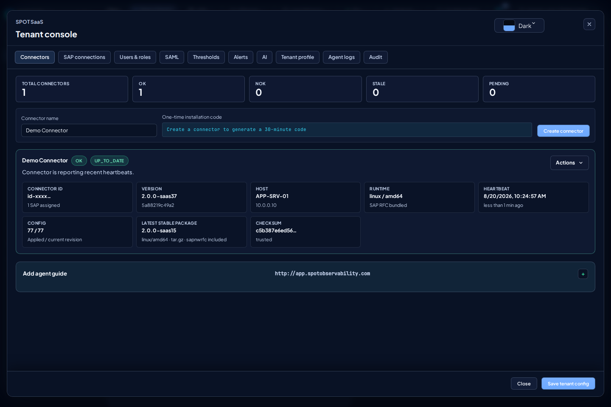Click the trusted checksum label
The image size is (611, 407).
[264, 240]
